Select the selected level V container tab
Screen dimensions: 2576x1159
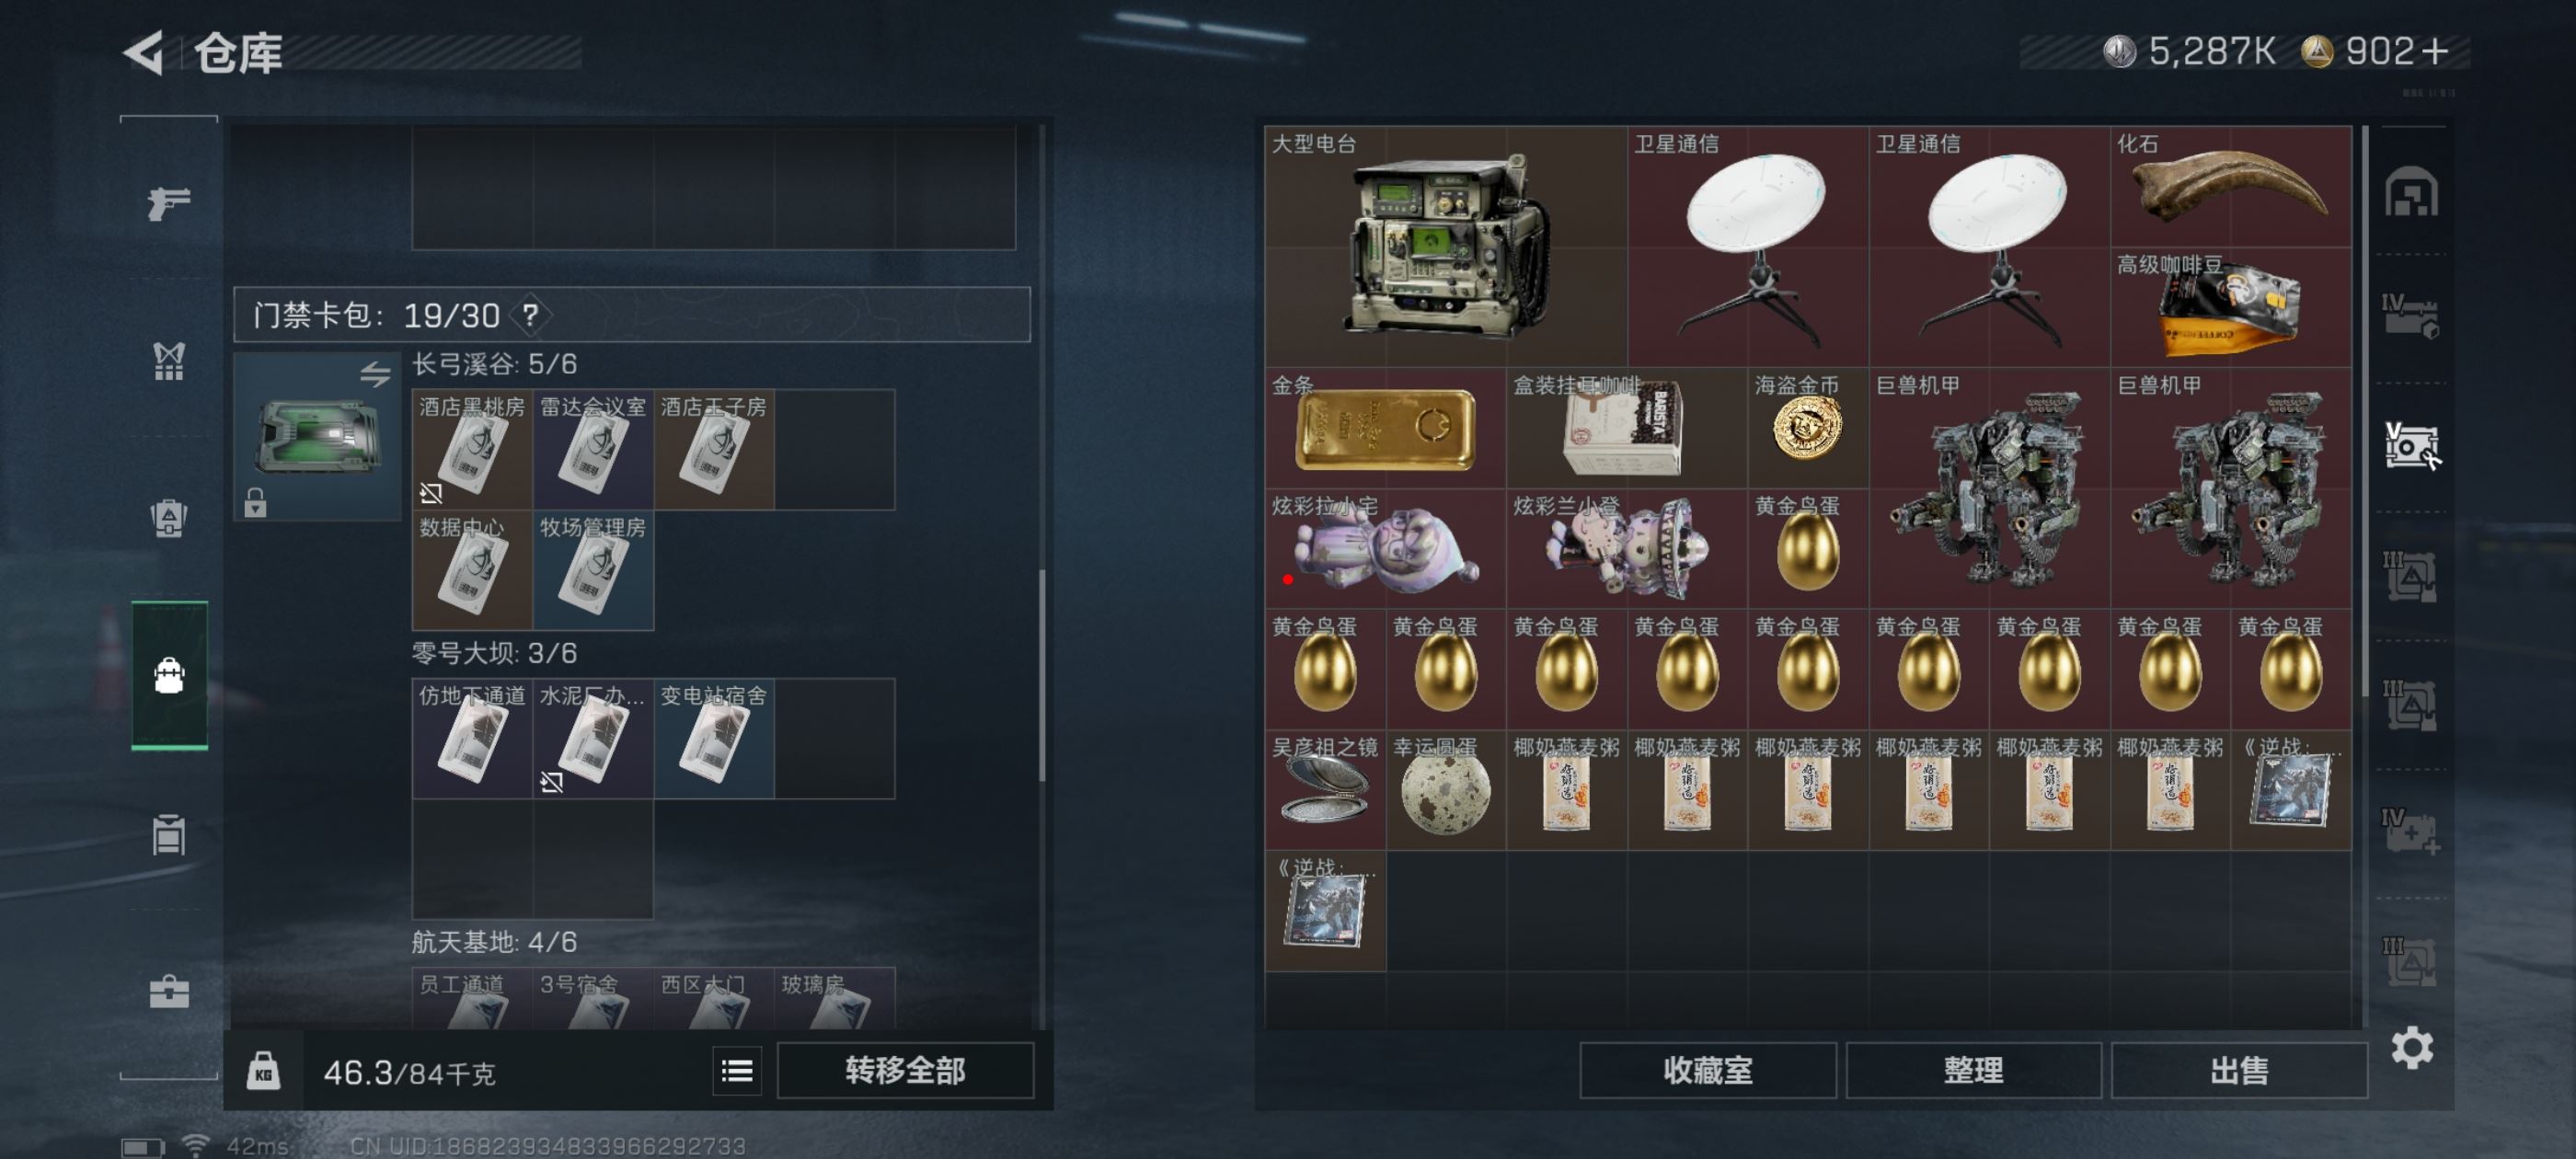coord(2411,446)
